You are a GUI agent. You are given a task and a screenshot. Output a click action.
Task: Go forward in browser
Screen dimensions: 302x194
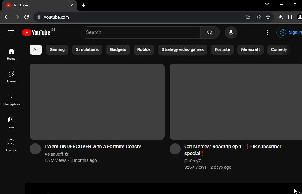tap(17, 17)
